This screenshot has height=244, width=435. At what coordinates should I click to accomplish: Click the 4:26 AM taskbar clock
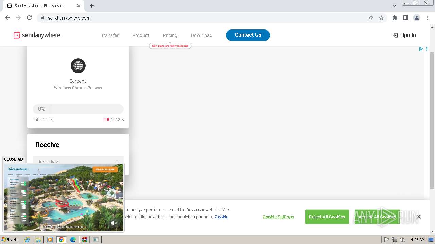[418, 240]
